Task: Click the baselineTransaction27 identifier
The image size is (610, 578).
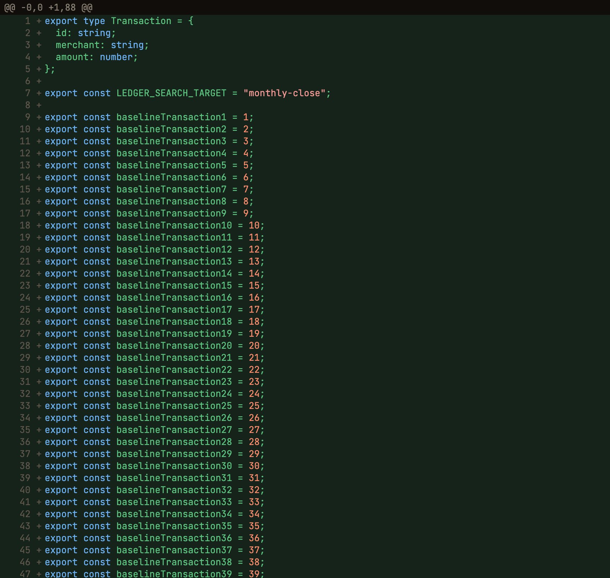Action: tap(174, 430)
